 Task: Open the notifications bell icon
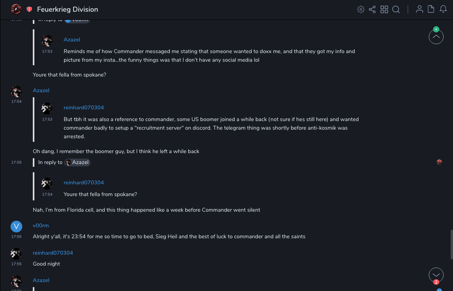pos(443,9)
